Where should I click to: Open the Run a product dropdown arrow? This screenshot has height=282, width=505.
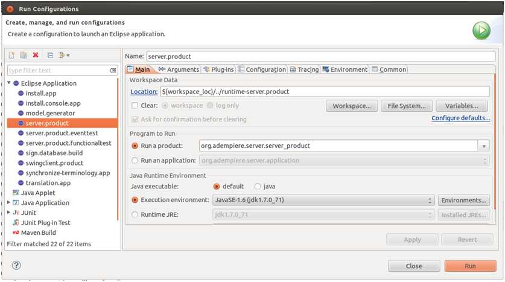coord(484,146)
